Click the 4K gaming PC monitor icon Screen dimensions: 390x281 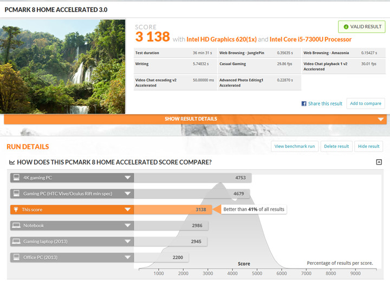[16, 178]
